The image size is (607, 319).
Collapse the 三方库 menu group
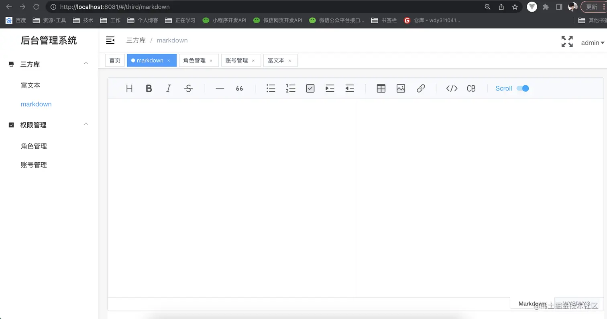click(49, 64)
